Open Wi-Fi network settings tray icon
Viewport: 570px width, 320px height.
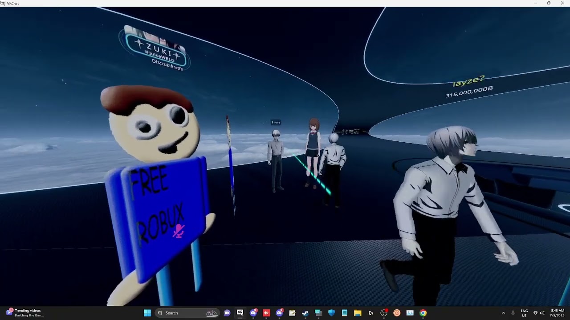535,313
